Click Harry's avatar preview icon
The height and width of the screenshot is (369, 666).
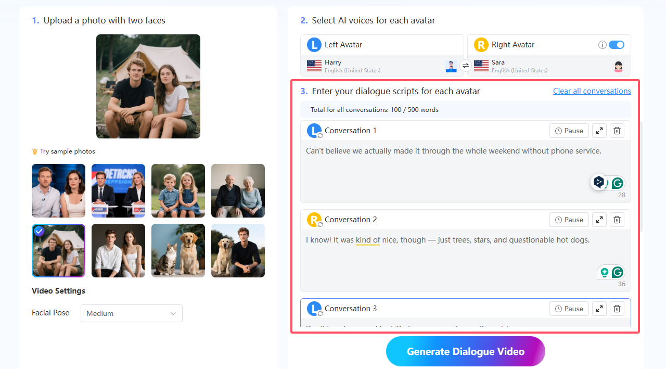451,66
